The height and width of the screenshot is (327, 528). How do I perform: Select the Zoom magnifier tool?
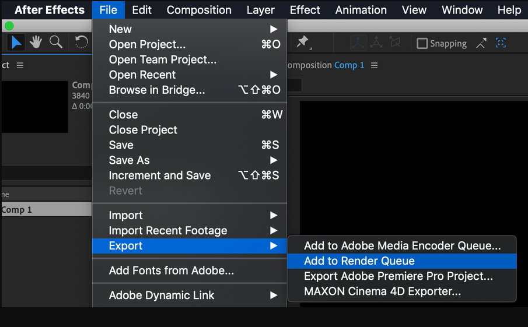pos(56,42)
